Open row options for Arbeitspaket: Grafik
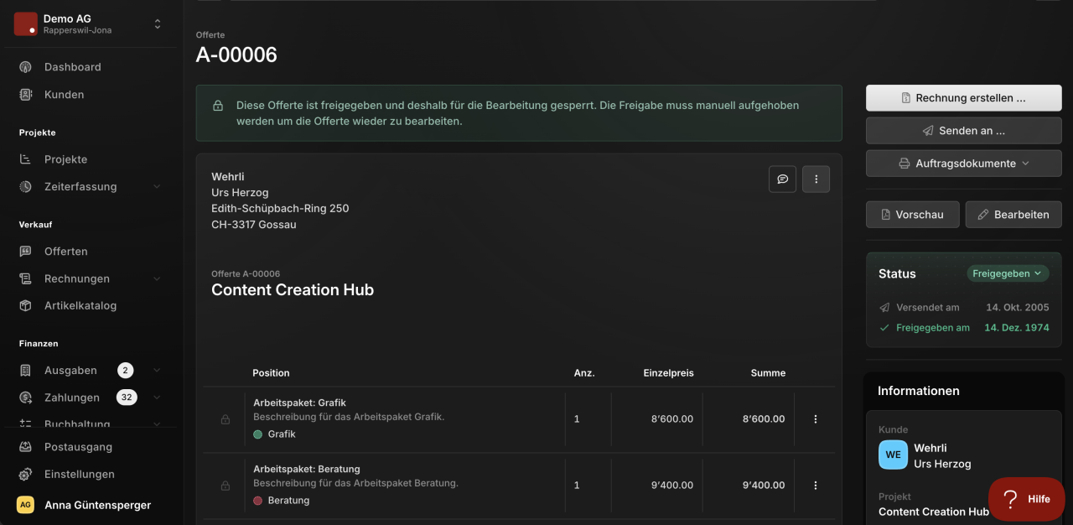The image size is (1073, 525). [x=816, y=419]
